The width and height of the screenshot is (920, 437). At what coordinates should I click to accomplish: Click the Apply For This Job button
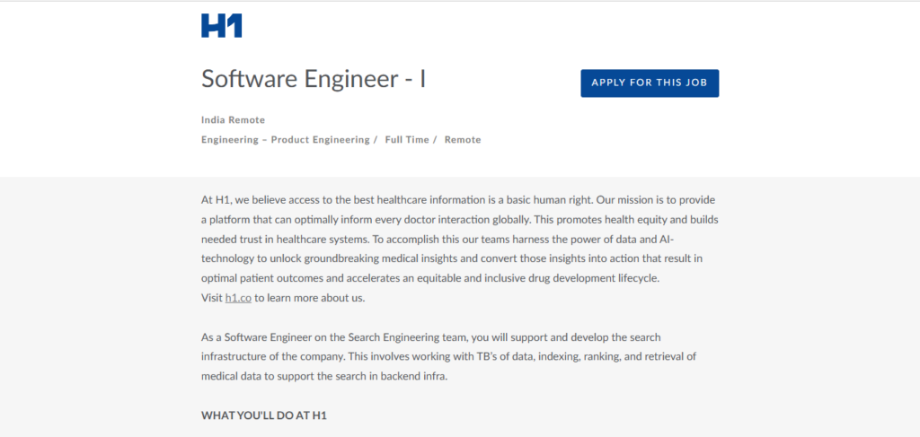point(650,83)
